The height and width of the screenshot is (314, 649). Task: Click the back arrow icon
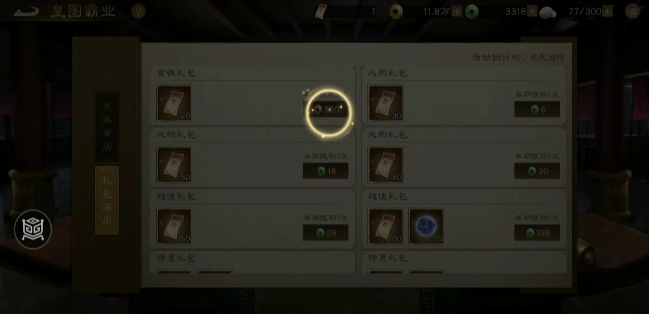point(25,11)
